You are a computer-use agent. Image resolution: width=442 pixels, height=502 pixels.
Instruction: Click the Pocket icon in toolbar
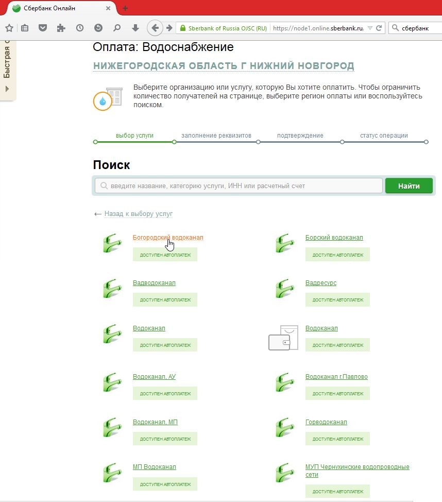(43, 28)
